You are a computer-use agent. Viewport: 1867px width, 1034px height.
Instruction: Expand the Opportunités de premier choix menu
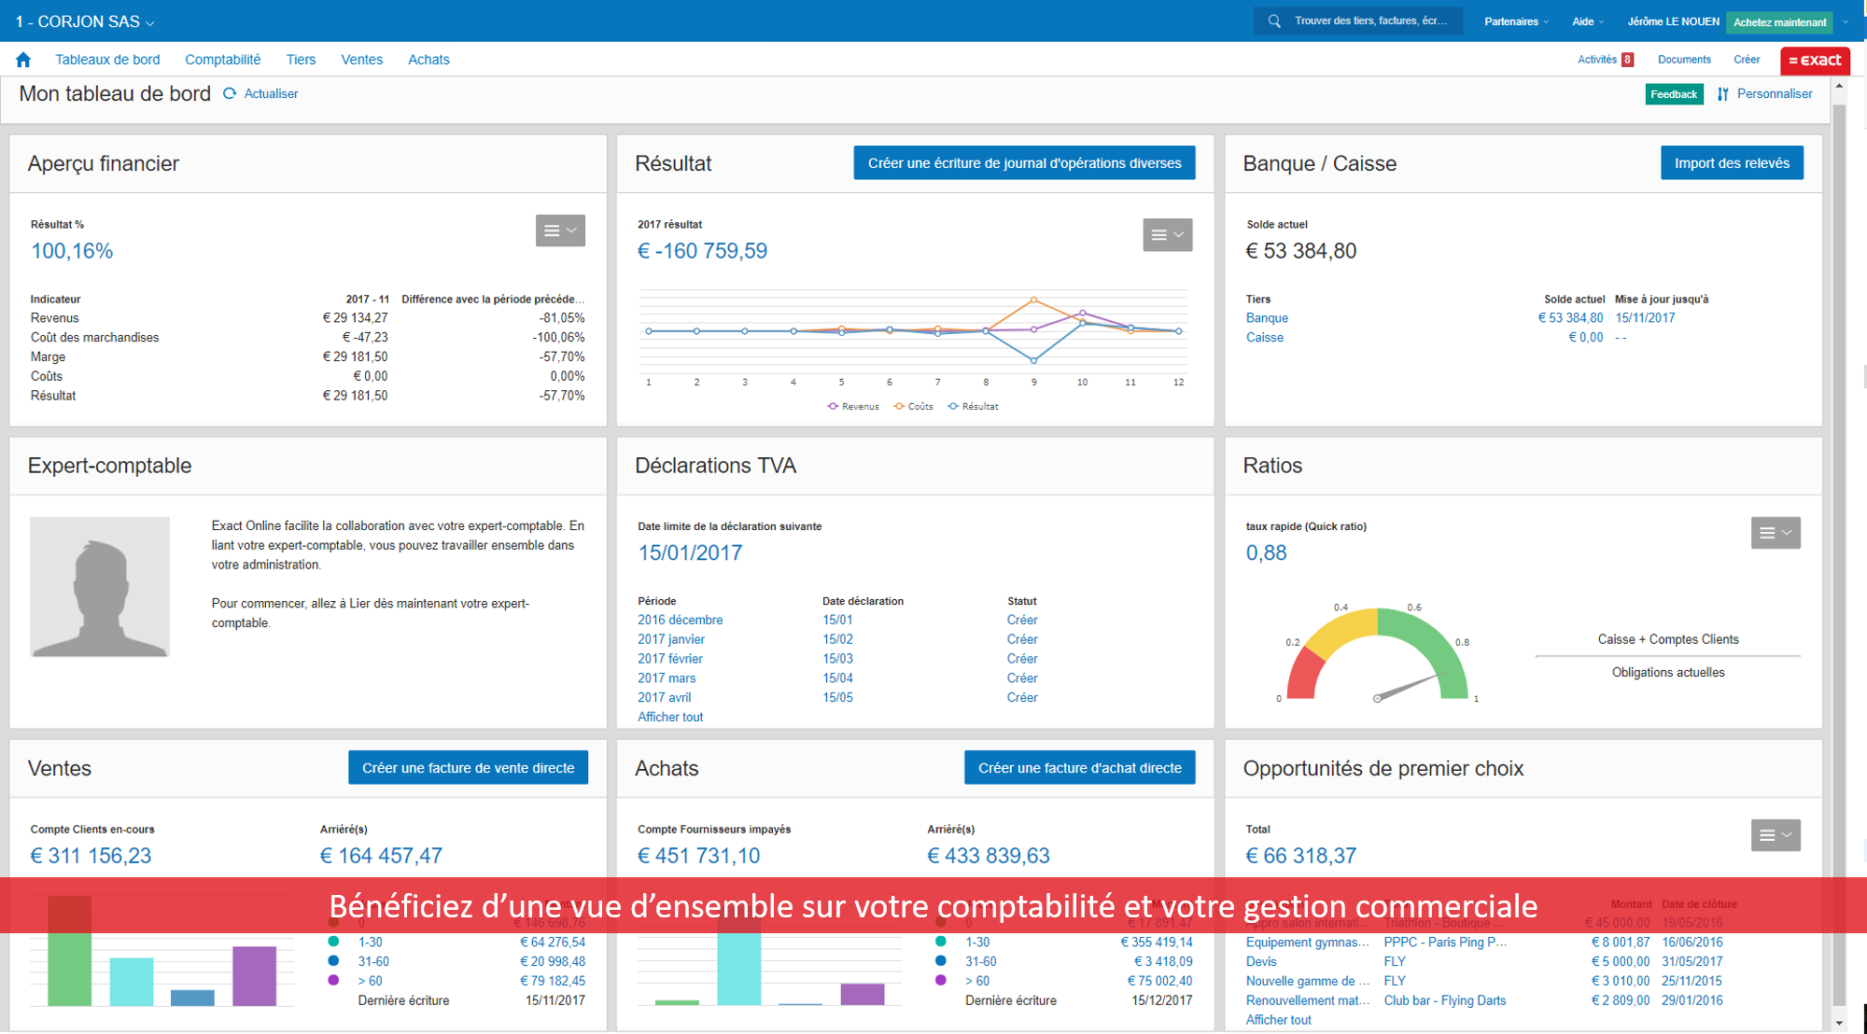click(1774, 834)
